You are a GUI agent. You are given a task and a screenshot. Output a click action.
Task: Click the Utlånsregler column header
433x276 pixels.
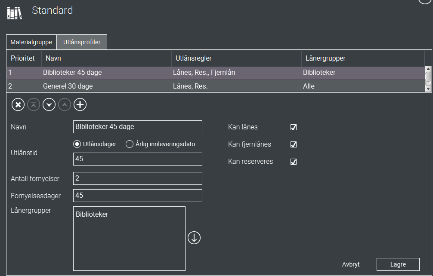coord(236,58)
